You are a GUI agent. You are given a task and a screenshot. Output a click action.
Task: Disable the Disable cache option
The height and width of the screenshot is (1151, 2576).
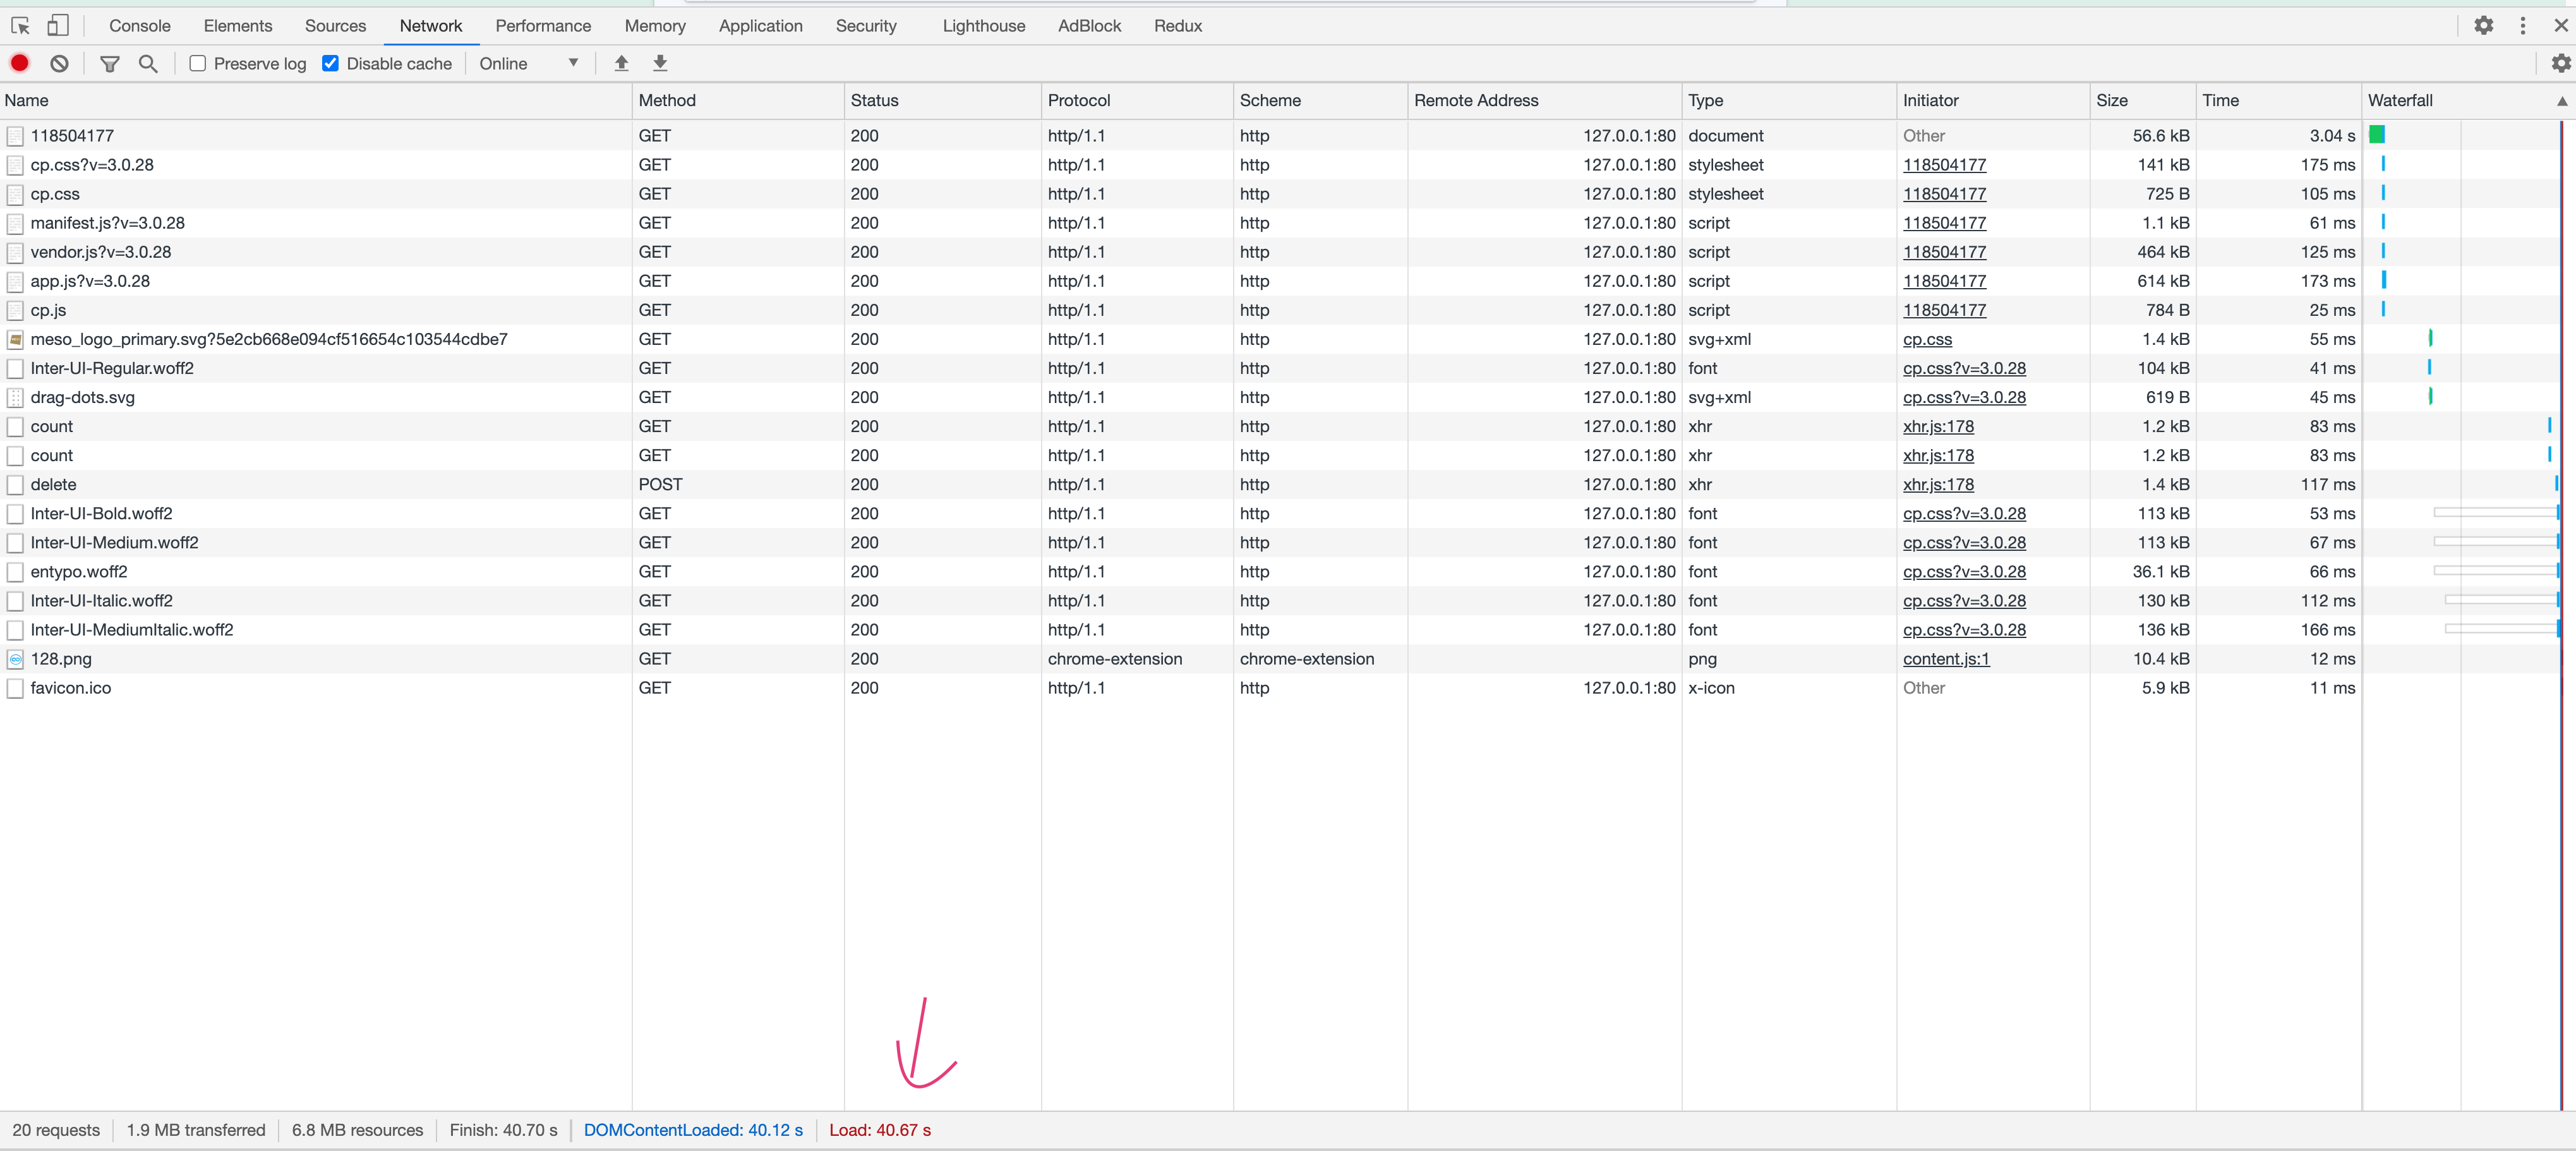point(330,63)
